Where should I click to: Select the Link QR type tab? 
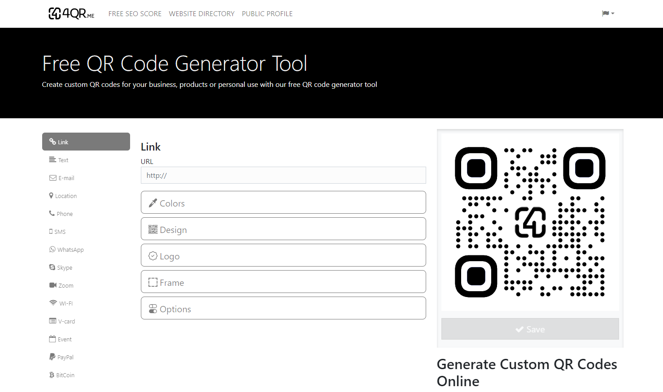pos(86,142)
